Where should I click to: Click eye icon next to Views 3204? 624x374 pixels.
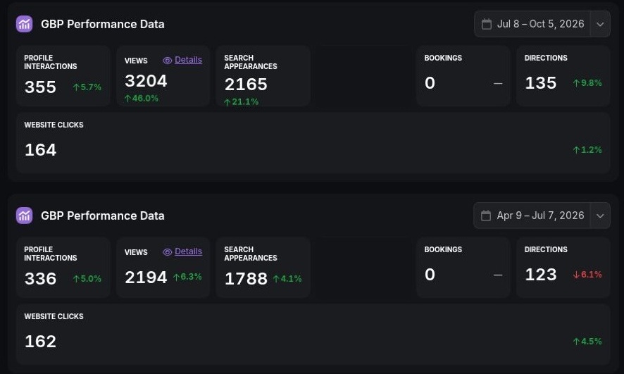pyautogui.click(x=167, y=61)
